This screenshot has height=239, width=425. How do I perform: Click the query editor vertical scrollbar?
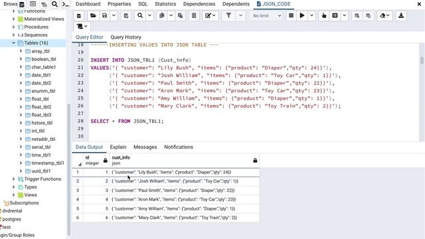click(x=422, y=60)
